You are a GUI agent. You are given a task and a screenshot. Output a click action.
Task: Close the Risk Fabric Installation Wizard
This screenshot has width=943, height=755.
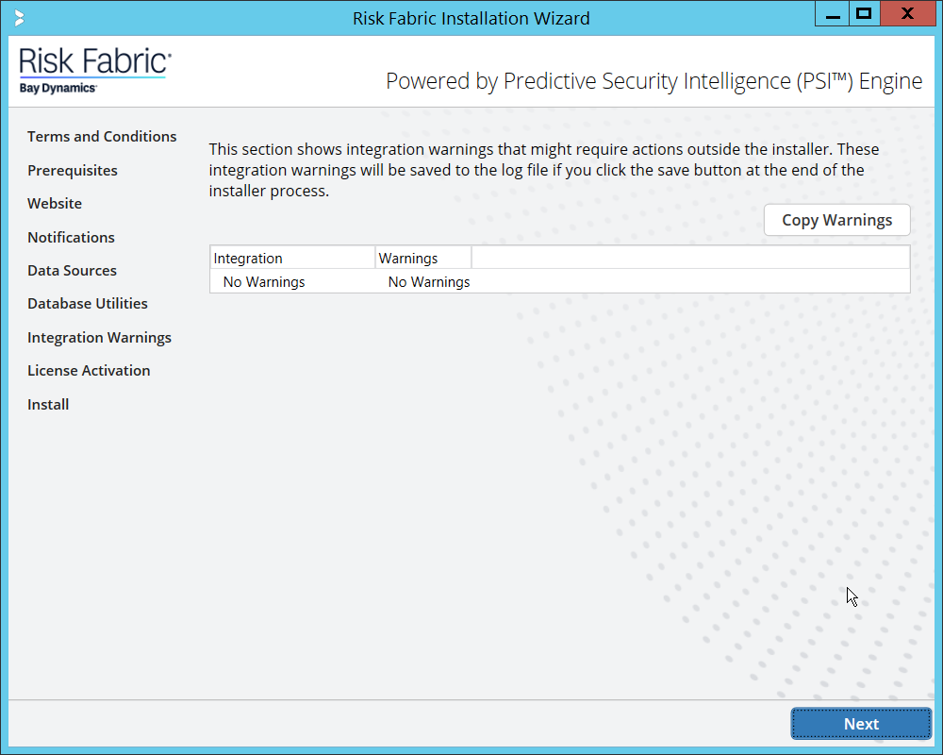[906, 15]
